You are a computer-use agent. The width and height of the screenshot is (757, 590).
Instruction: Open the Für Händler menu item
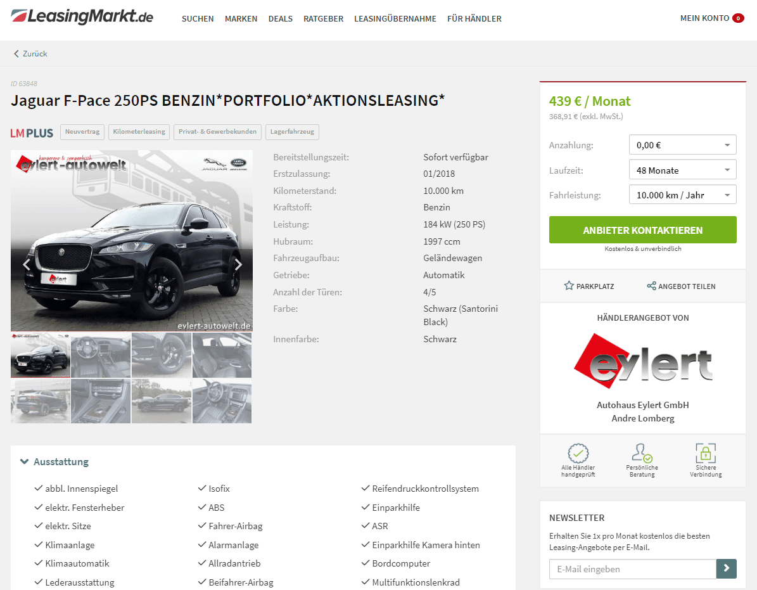[x=474, y=19]
